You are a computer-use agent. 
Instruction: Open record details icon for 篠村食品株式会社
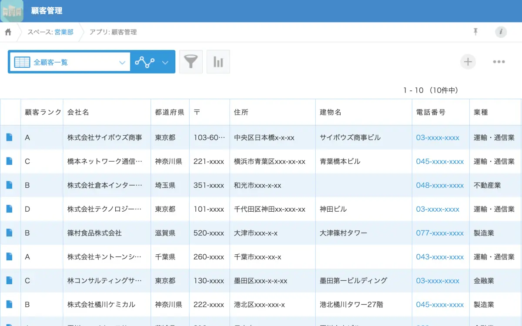click(x=9, y=233)
